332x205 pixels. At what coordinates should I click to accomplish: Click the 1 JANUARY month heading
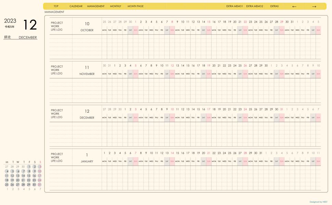[87, 158]
